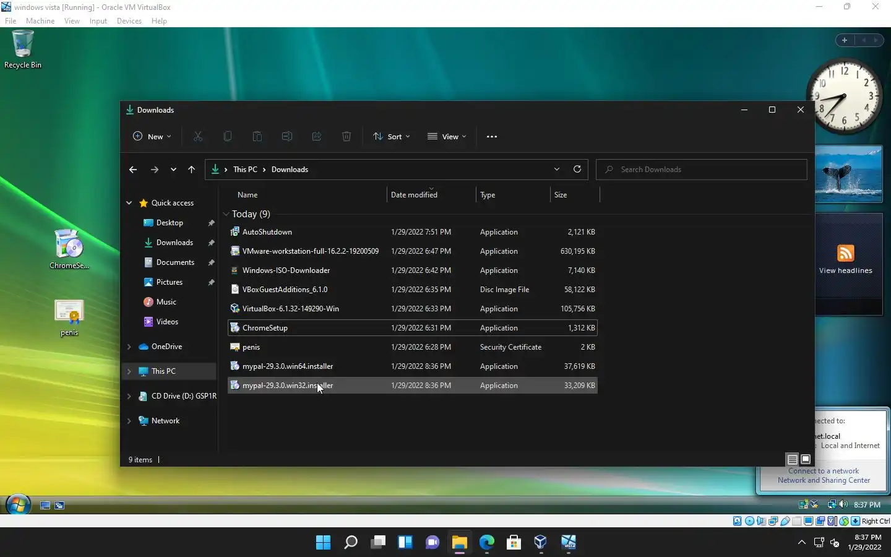891x557 pixels.
Task: Select the ChromeSe... desktop shortcut icon
Action: (69, 249)
